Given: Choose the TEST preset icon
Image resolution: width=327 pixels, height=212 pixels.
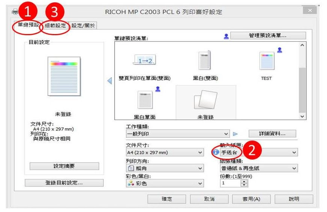Looking at the screenshot, I should [x=267, y=61].
